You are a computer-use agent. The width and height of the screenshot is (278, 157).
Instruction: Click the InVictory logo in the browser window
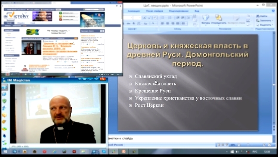pos(16,16)
